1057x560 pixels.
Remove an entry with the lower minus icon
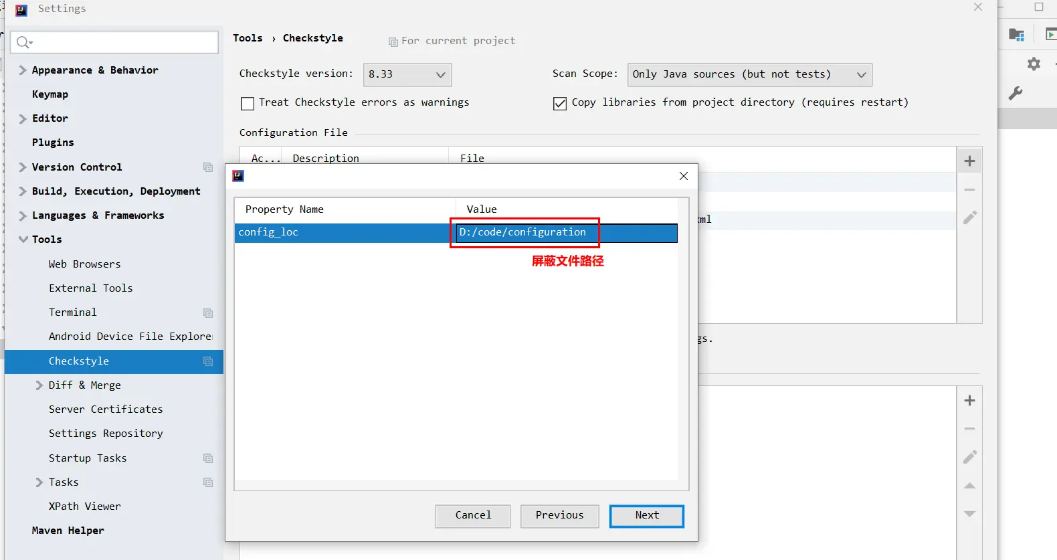tap(969, 429)
